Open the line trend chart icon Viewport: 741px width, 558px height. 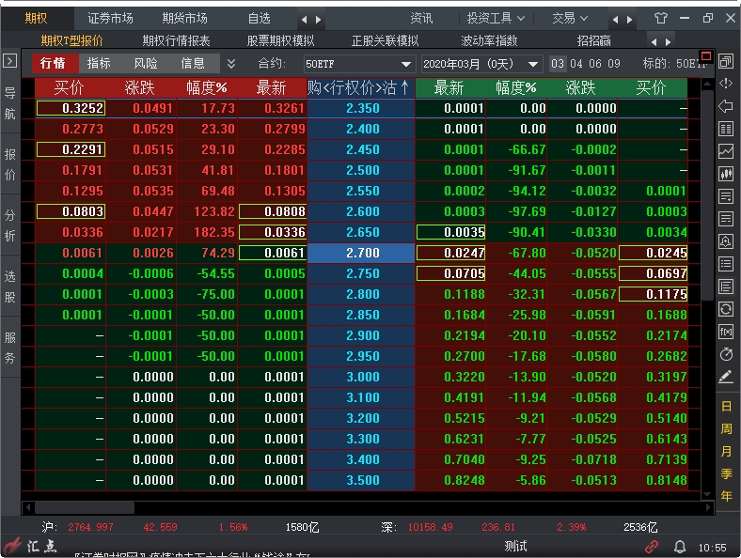coord(725,151)
